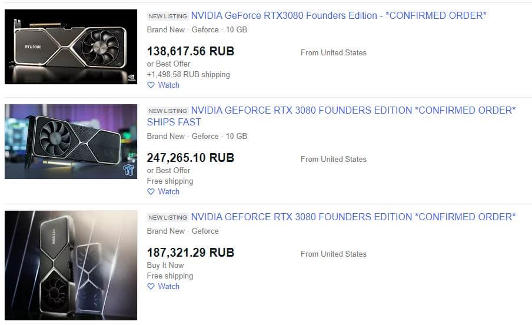Click the '+1,498.58 RUB shipping' text

188,75
